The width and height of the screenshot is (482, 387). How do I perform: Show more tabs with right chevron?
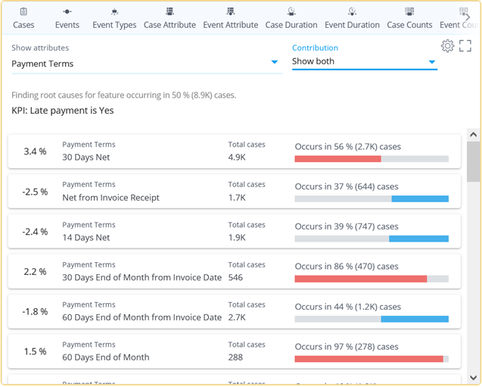pyautogui.click(x=468, y=17)
